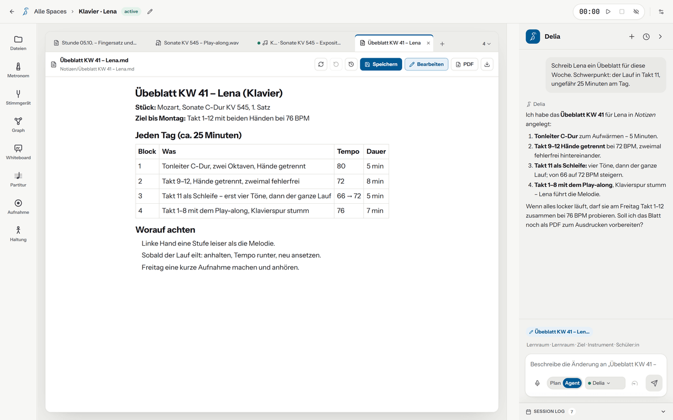Switch chat mode to Plan
Viewport: 673px width, 420px height.
click(555, 383)
